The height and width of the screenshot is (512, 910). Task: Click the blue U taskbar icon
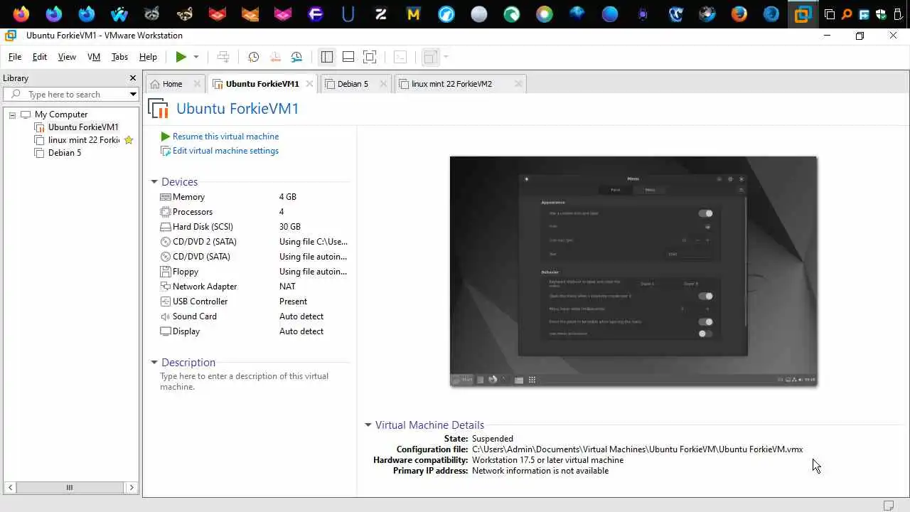[x=348, y=14]
